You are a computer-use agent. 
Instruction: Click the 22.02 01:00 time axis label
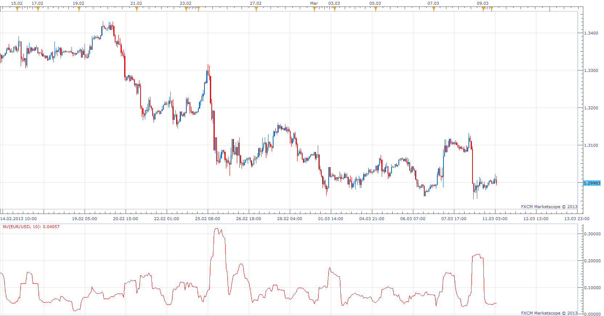point(166,219)
